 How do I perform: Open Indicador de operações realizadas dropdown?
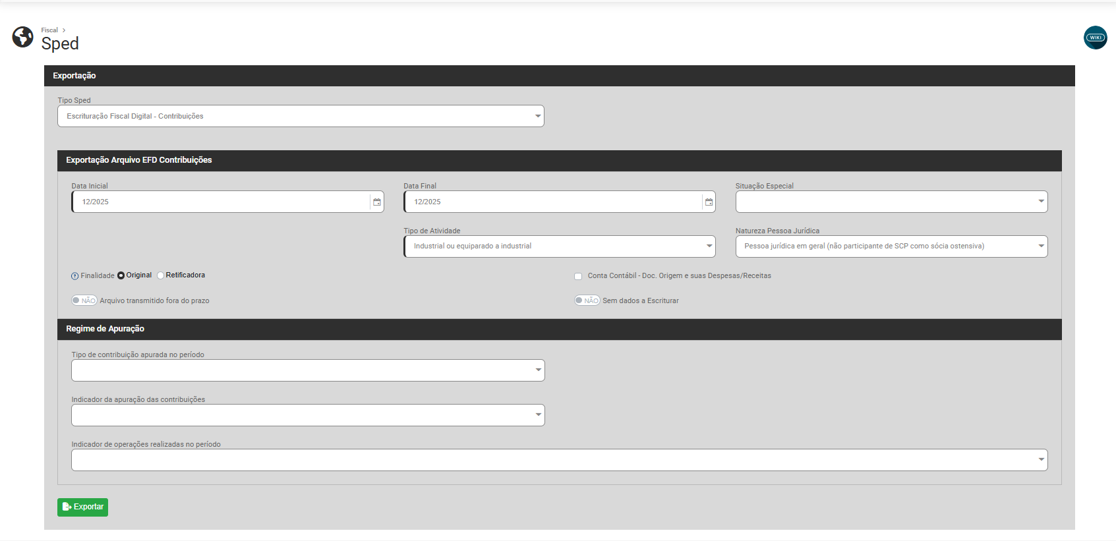559,460
